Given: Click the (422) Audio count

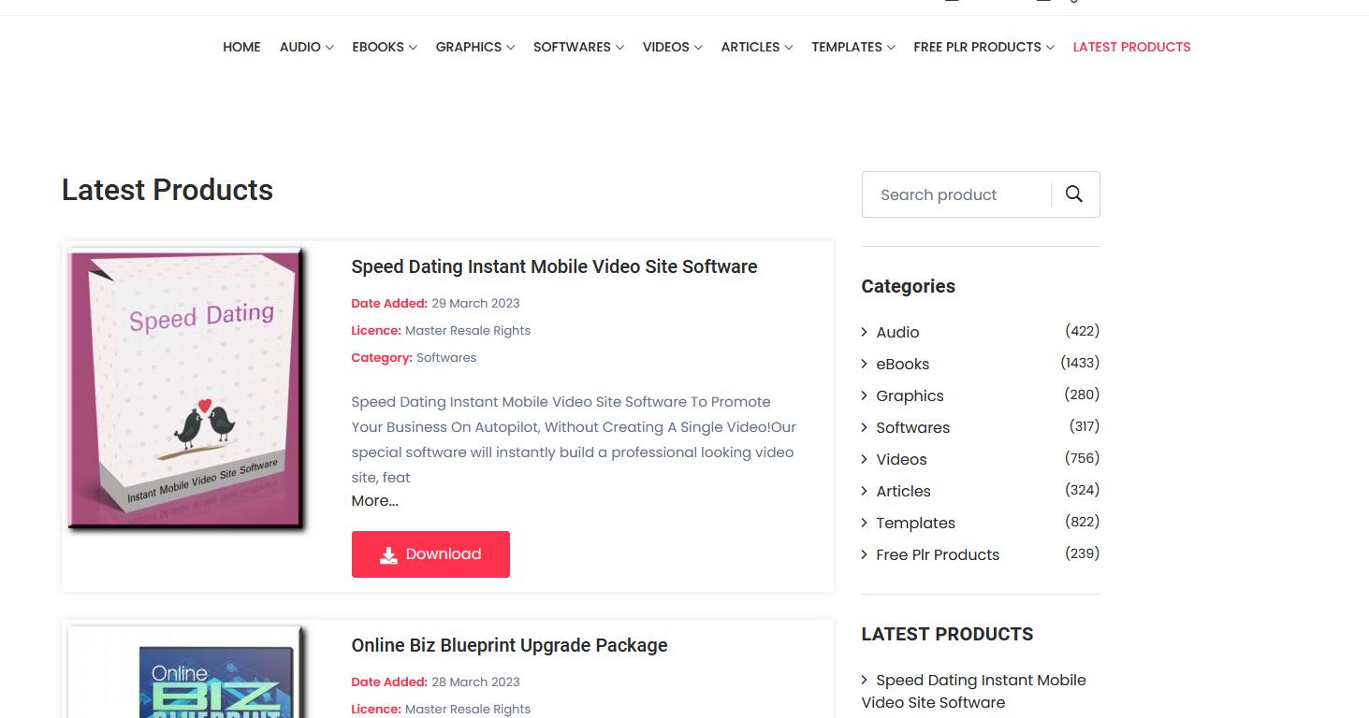Looking at the screenshot, I should click(x=1083, y=331).
